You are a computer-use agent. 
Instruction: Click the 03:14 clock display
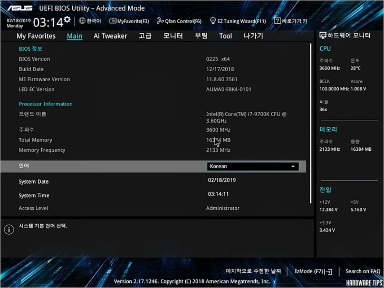(48, 23)
